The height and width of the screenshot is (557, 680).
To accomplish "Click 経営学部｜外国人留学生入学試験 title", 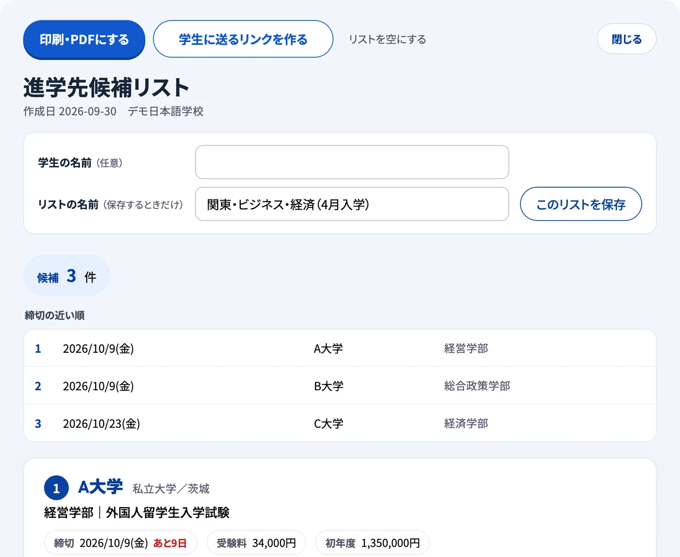I will pos(137,513).
